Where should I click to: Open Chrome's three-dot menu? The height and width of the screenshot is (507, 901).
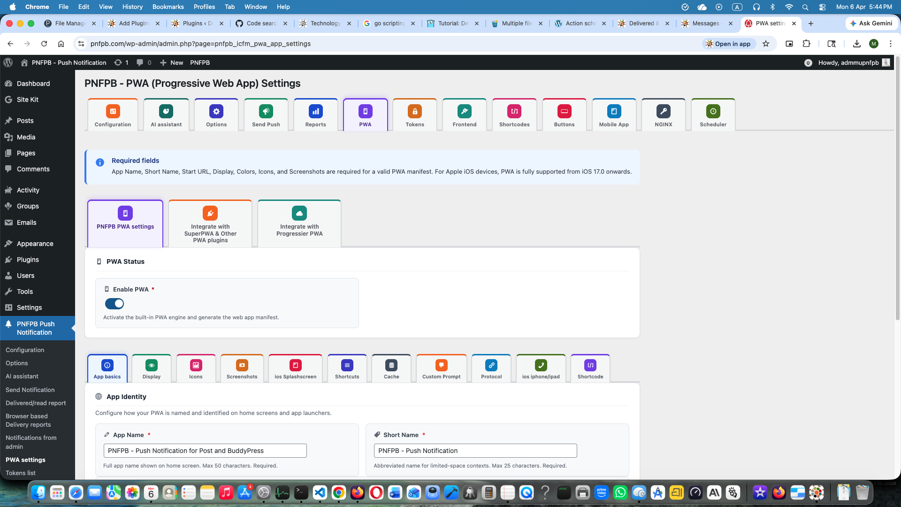(x=890, y=44)
